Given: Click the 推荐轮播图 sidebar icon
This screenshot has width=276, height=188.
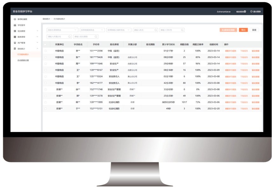Looking at the screenshot, I should tap(15, 19).
